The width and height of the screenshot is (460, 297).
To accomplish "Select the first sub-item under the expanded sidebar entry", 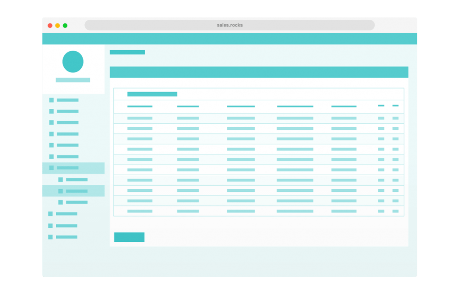I will [77, 180].
